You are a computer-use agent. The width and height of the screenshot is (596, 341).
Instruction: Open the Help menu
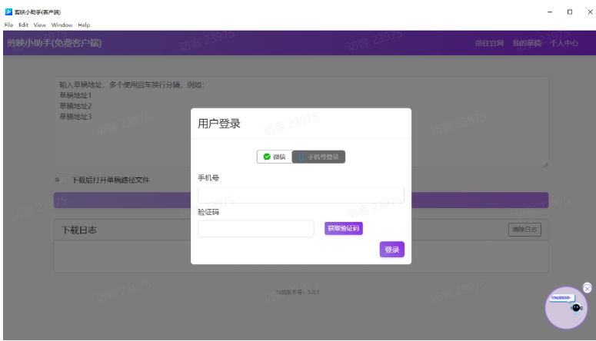point(84,25)
